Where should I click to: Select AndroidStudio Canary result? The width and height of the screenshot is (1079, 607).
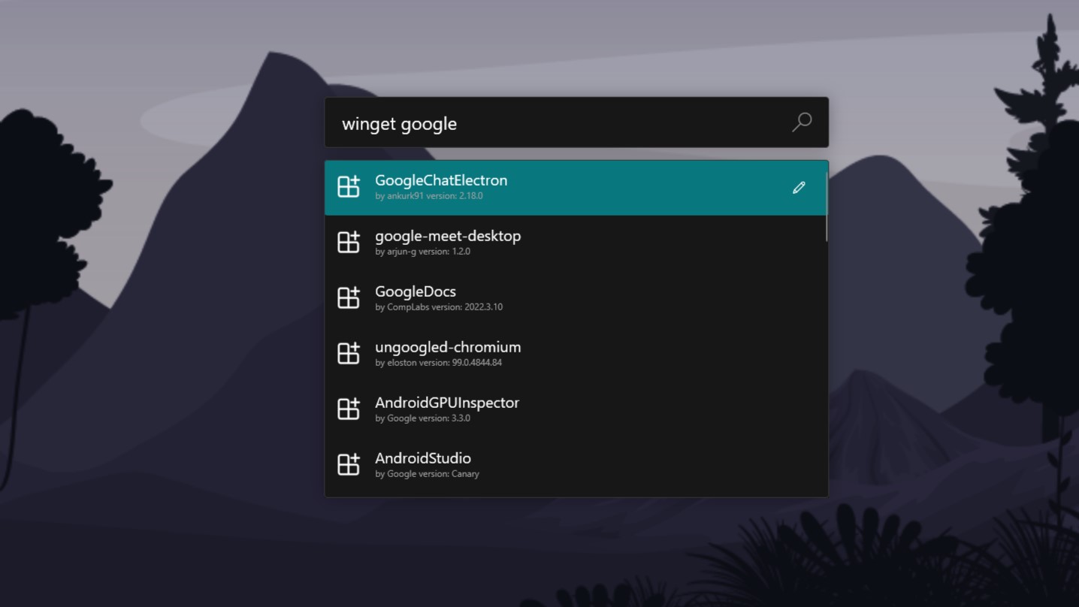click(576, 465)
